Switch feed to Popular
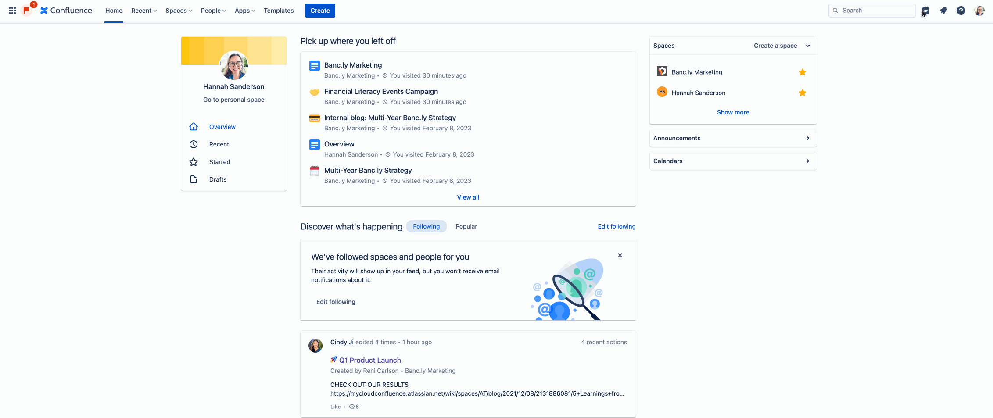This screenshot has height=418, width=993. click(x=466, y=226)
